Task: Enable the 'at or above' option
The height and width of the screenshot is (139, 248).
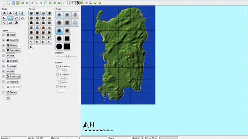Action: 57,66
